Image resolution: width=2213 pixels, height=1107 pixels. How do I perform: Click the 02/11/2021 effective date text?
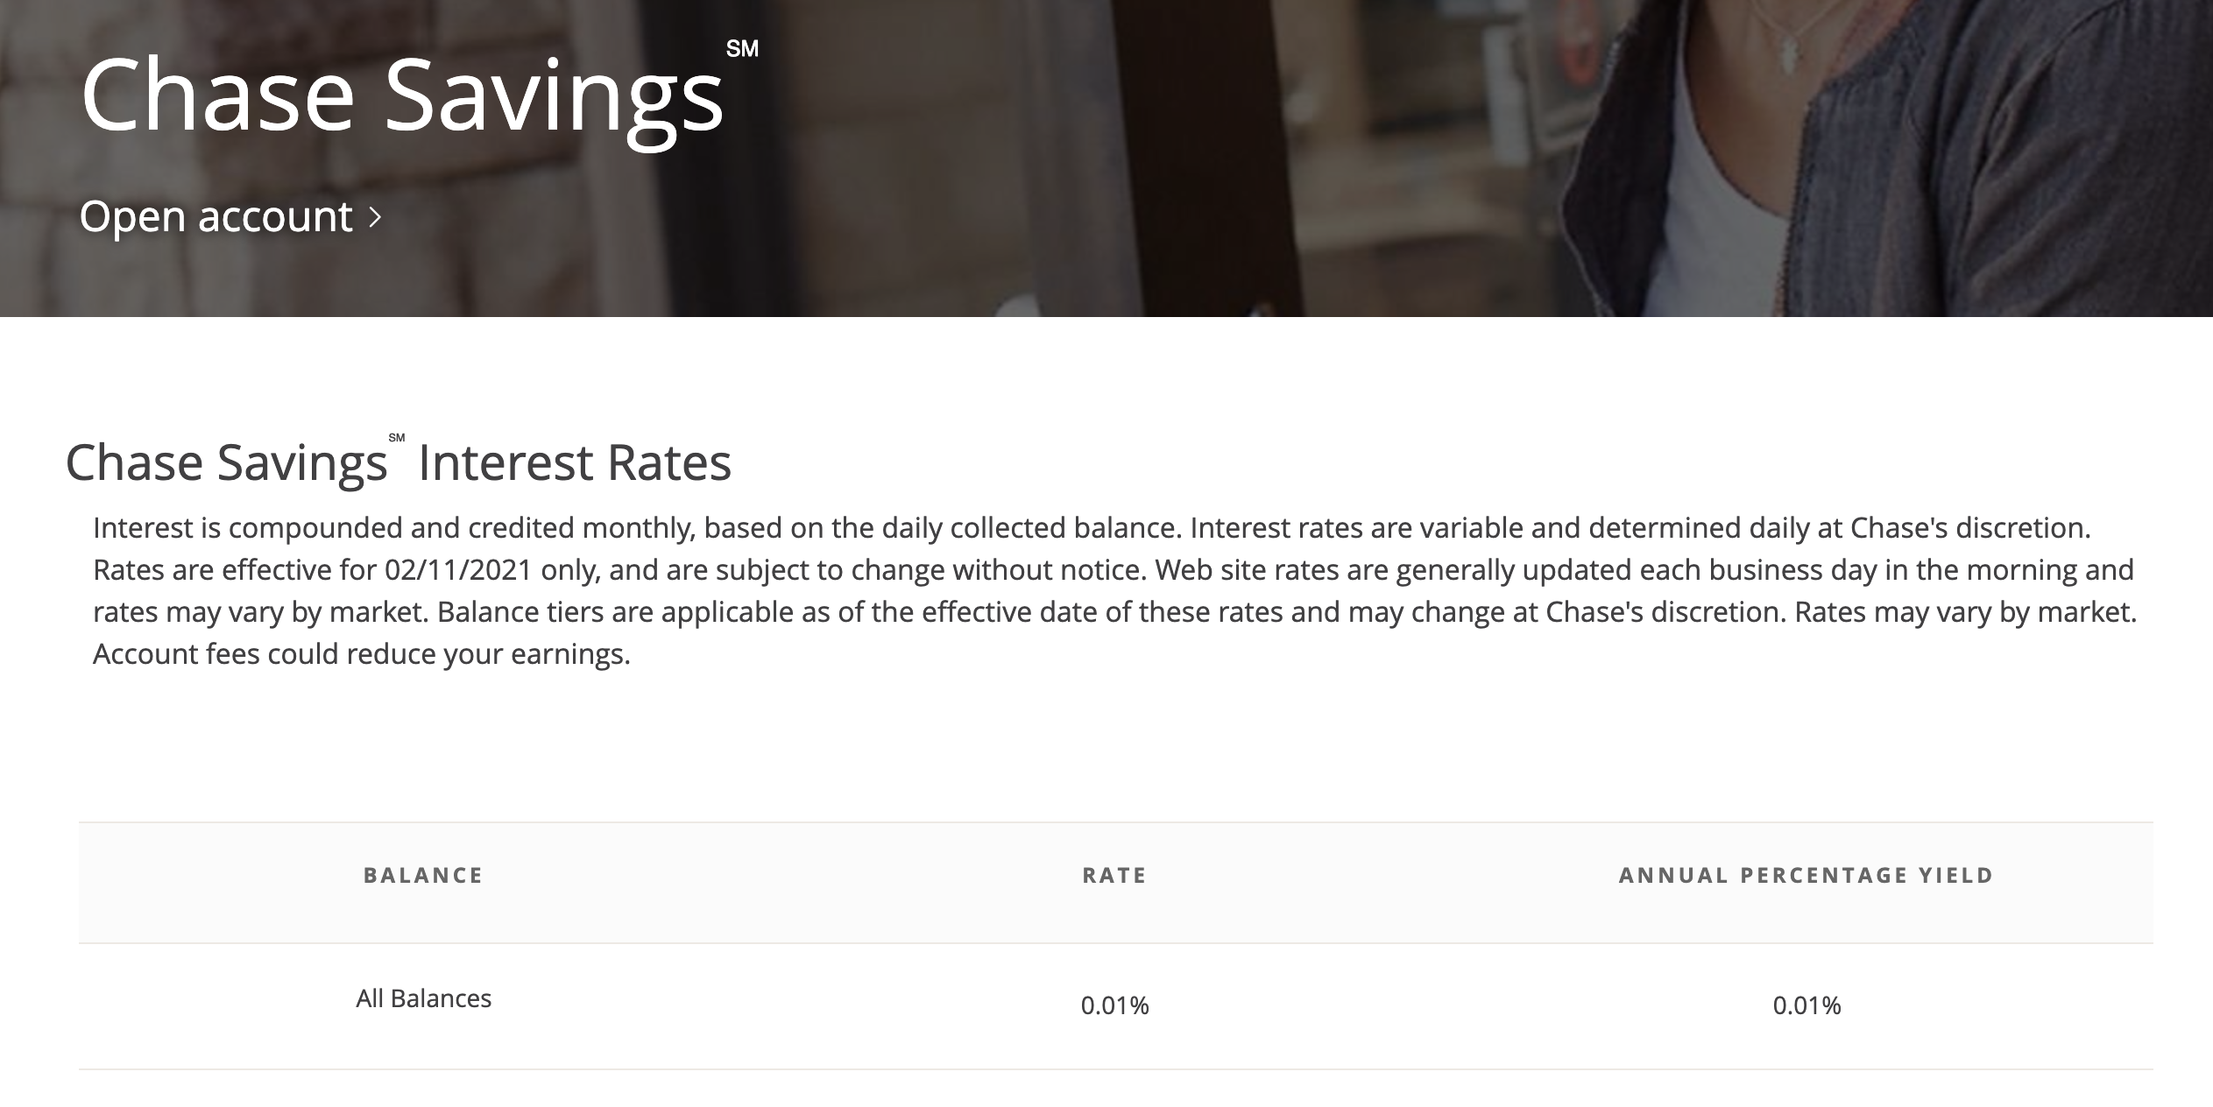click(x=459, y=570)
